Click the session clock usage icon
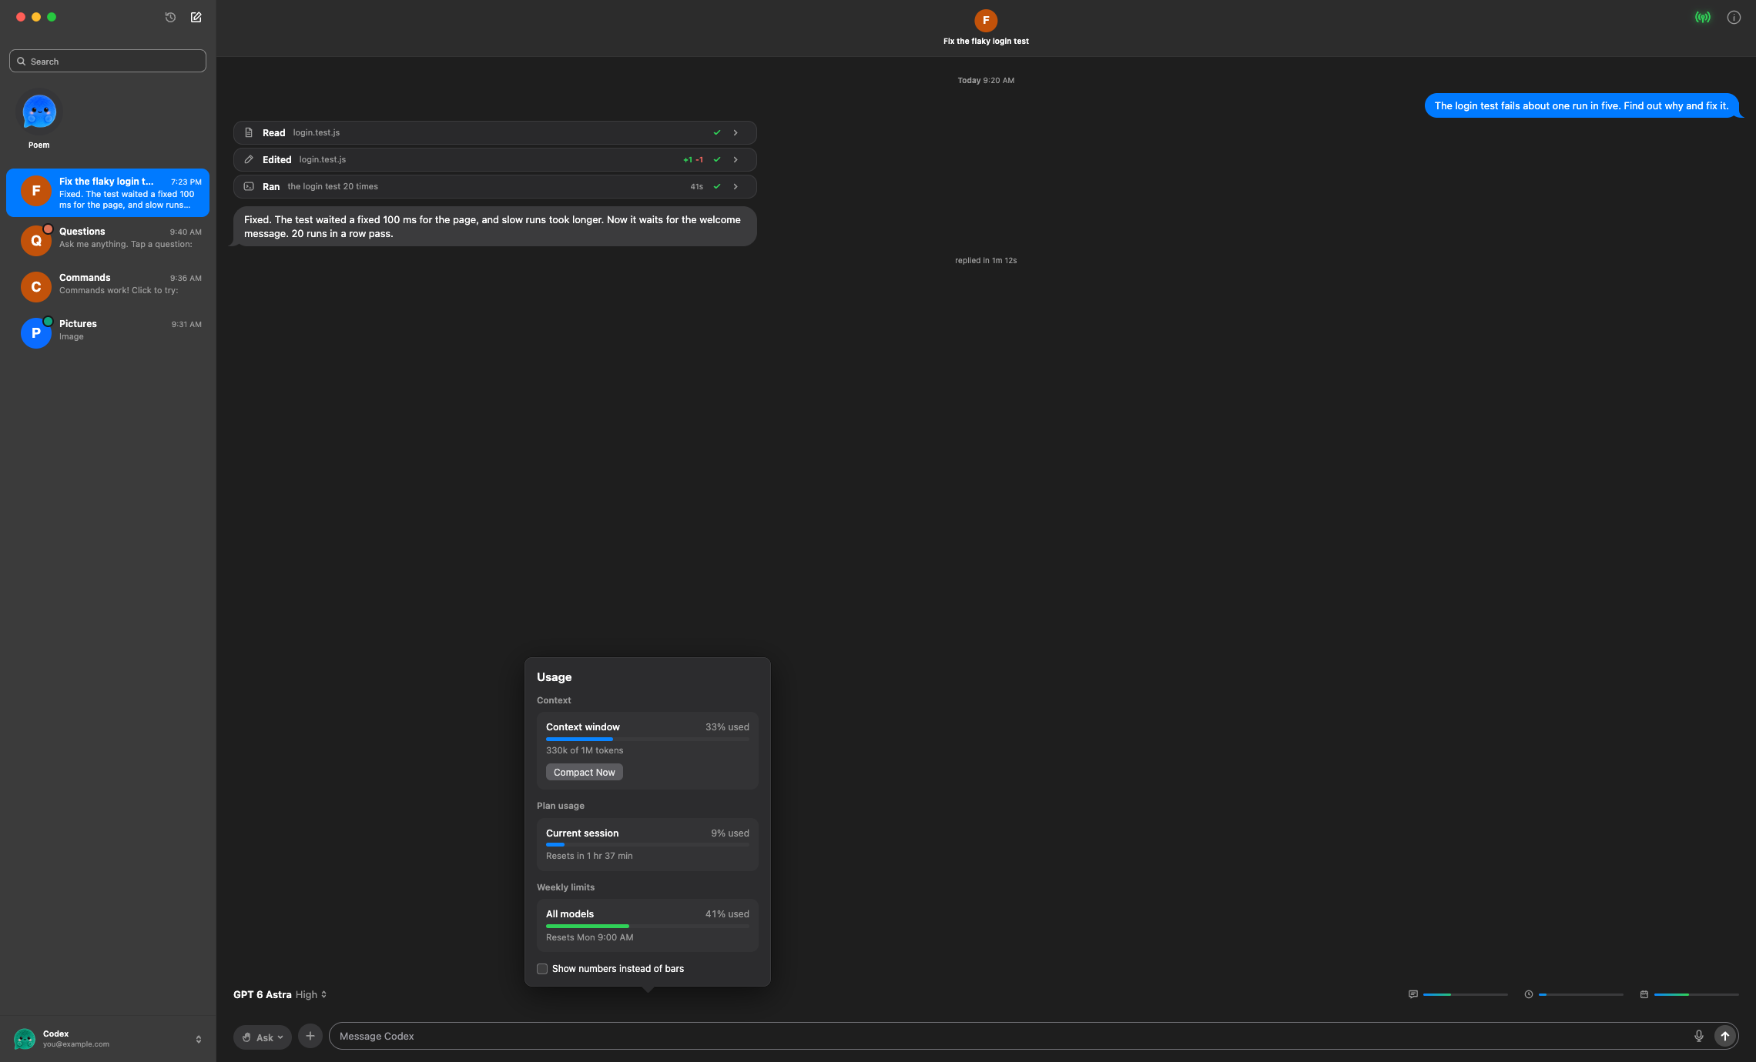The image size is (1756, 1062). (x=1529, y=994)
